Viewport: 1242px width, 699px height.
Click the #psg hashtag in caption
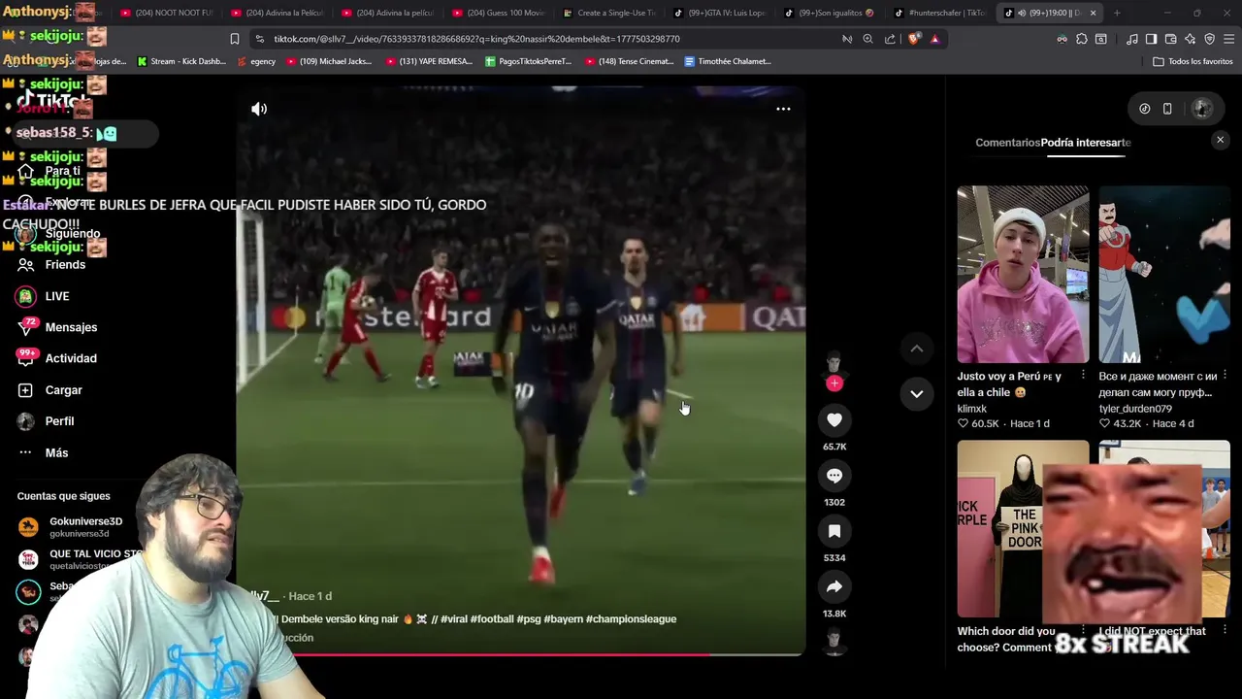click(529, 618)
